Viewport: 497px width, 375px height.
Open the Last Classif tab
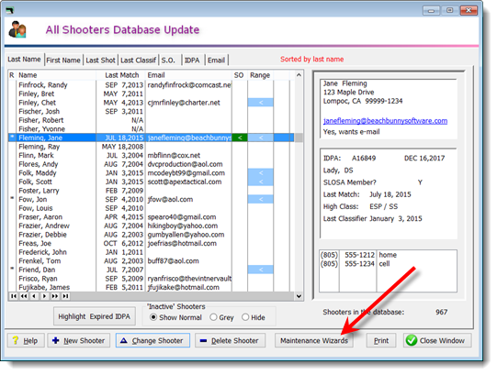pyautogui.click(x=138, y=61)
